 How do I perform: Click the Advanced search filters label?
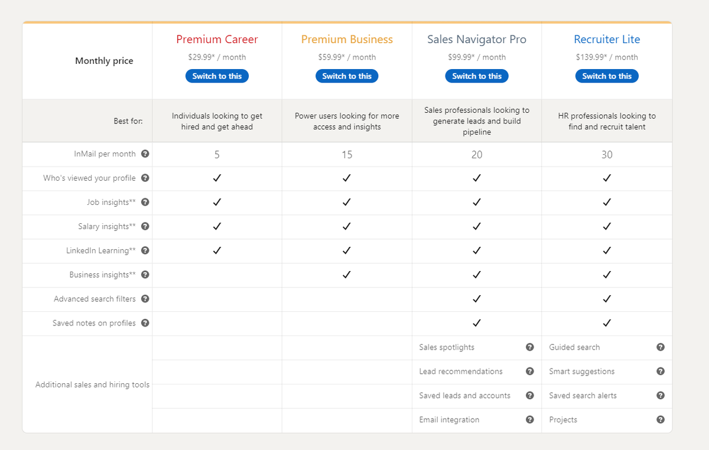pyautogui.click(x=95, y=299)
